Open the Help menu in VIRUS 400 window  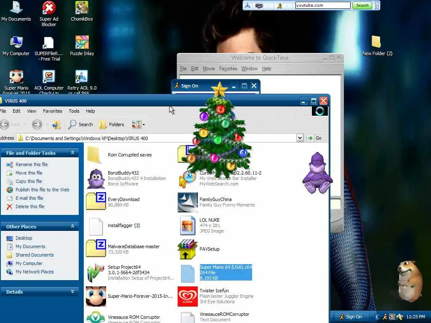pyautogui.click(x=90, y=111)
